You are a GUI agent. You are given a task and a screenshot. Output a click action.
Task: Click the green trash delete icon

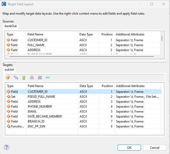tap(24, 78)
